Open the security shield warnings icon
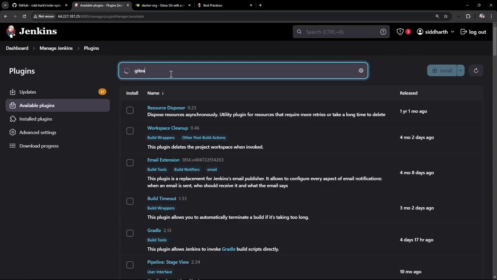 (400, 32)
